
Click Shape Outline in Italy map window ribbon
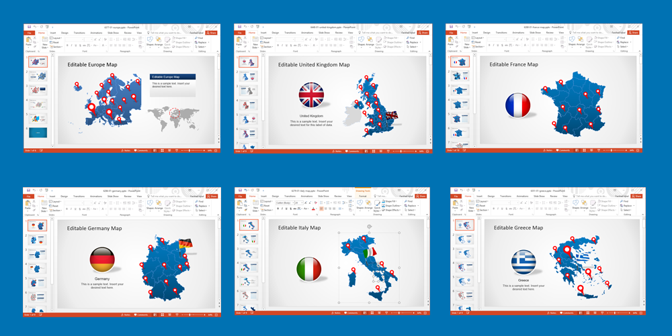[x=392, y=206]
